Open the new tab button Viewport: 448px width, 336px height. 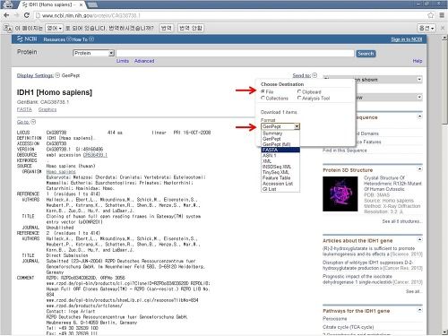click(x=92, y=4)
